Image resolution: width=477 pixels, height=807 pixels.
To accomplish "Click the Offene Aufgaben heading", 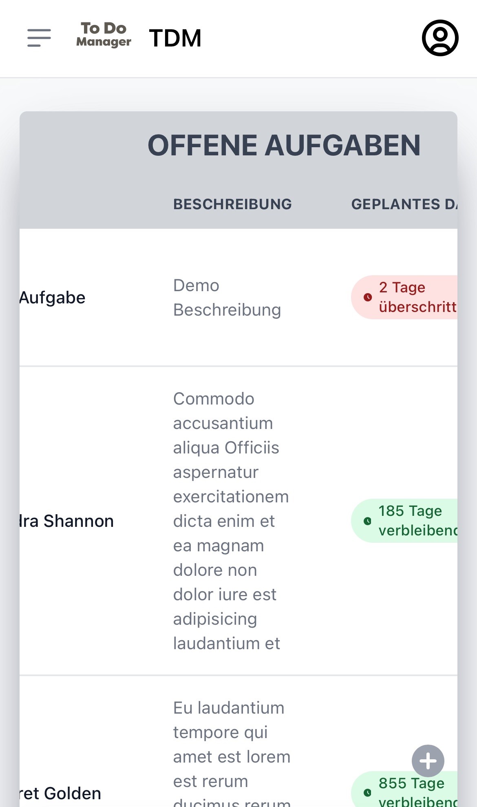I will [284, 145].
